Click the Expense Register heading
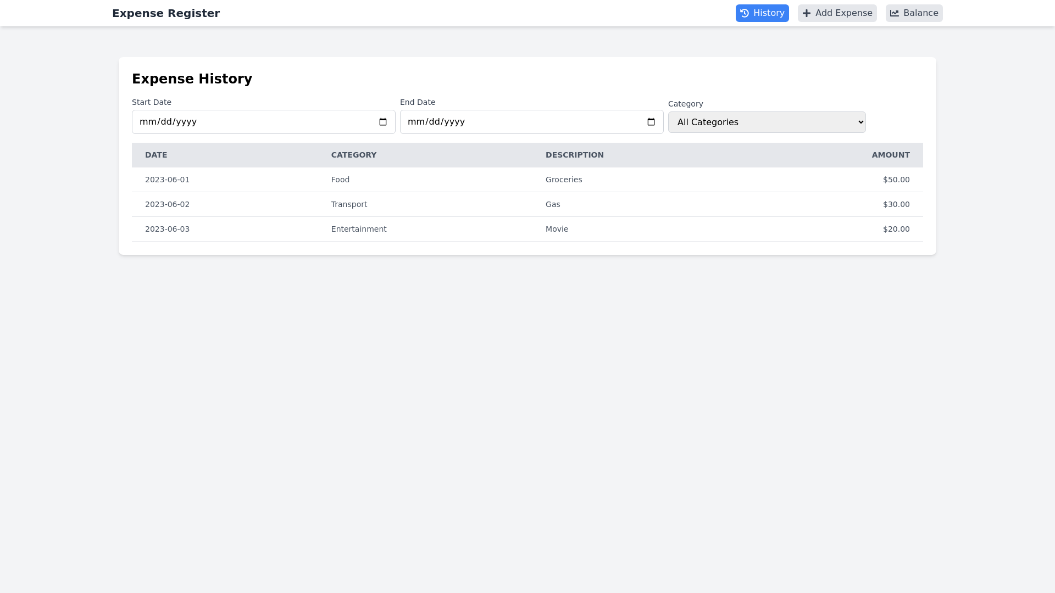This screenshot has height=593, width=1055. (165, 13)
